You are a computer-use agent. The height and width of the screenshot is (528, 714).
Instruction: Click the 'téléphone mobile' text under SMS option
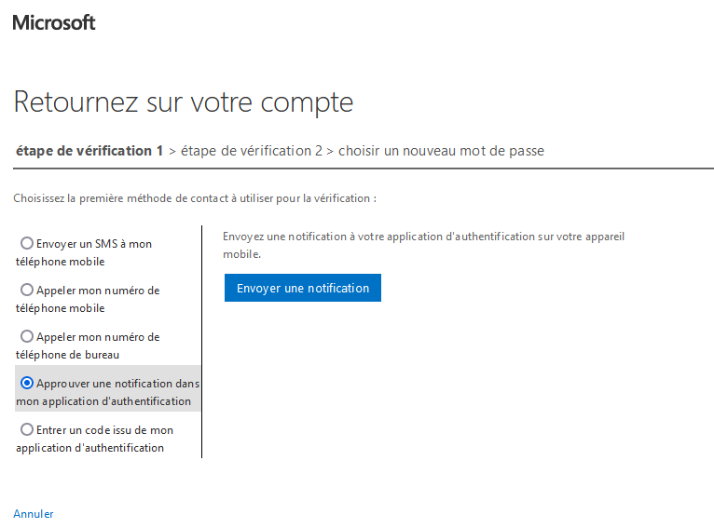(x=60, y=262)
